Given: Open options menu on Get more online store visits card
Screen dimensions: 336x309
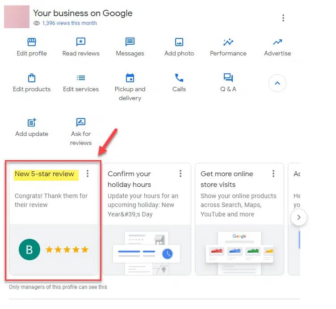Looking at the screenshot, I should click(x=273, y=174).
